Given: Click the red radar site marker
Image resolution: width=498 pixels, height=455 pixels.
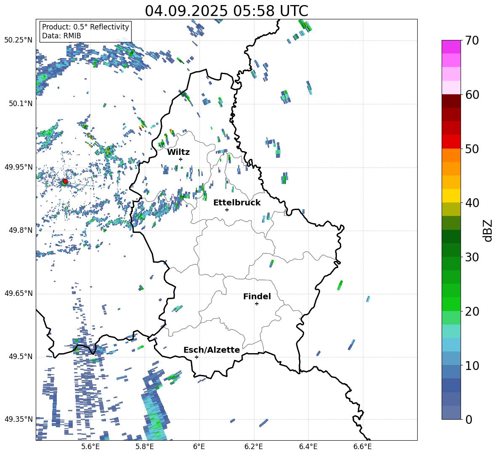Looking at the screenshot, I should tap(65, 181).
